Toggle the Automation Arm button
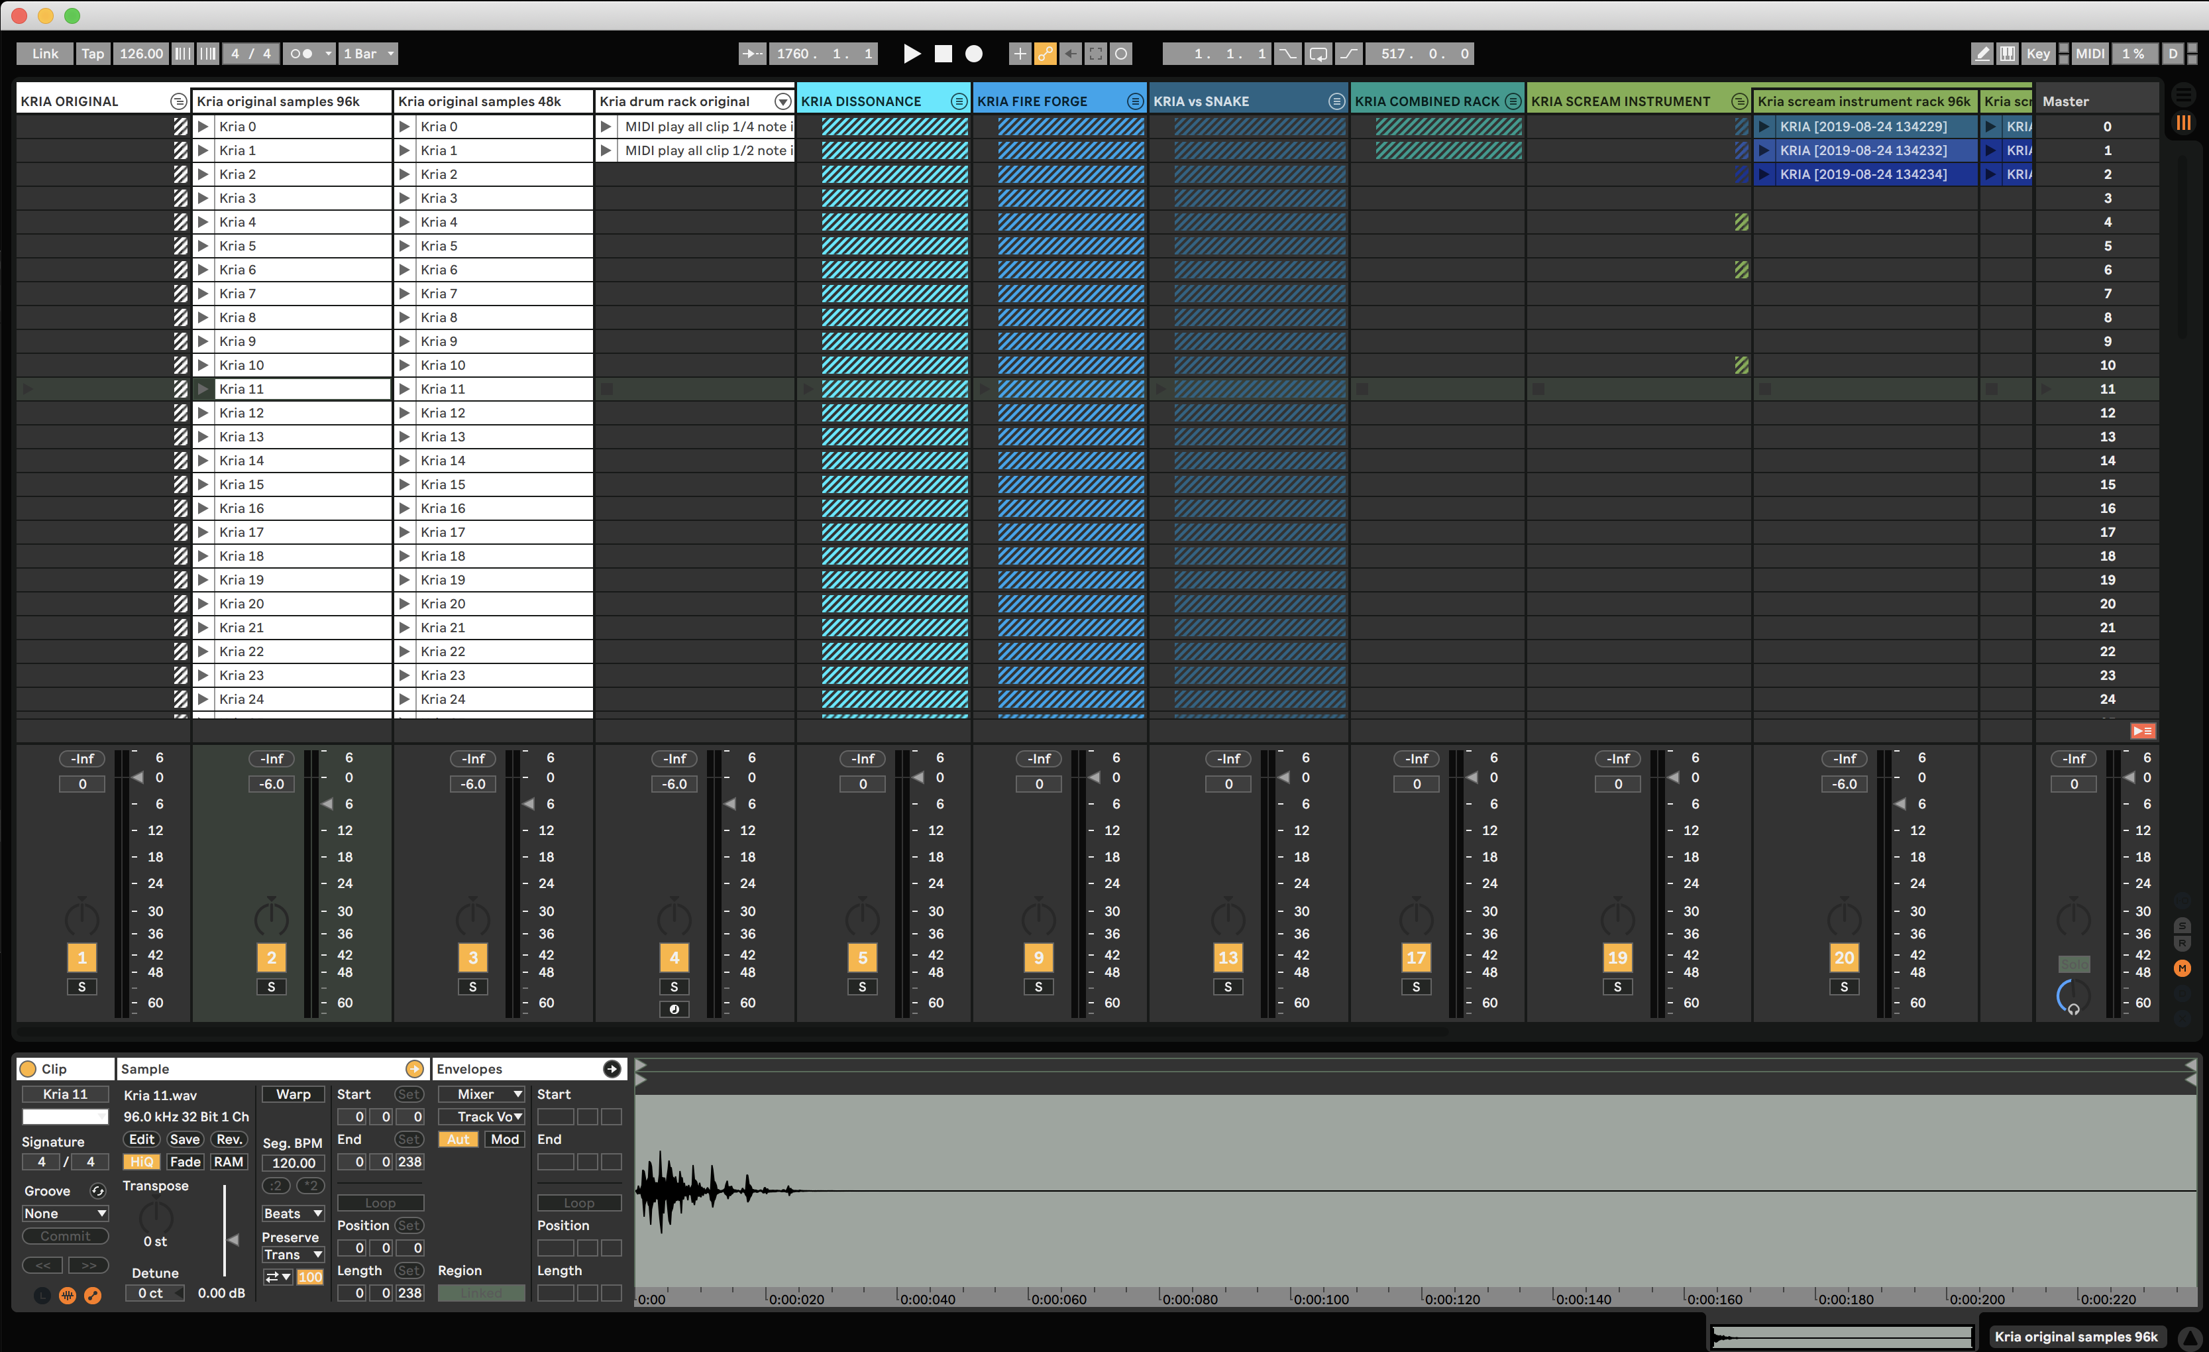The width and height of the screenshot is (2209, 1352). [x=1046, y=54]
